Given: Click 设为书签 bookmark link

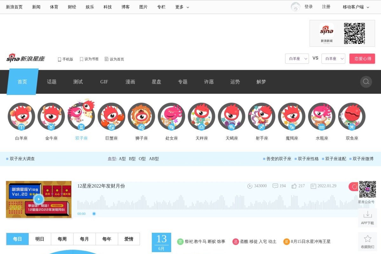Looking at the screenshot, I should (x=89, y=59).
